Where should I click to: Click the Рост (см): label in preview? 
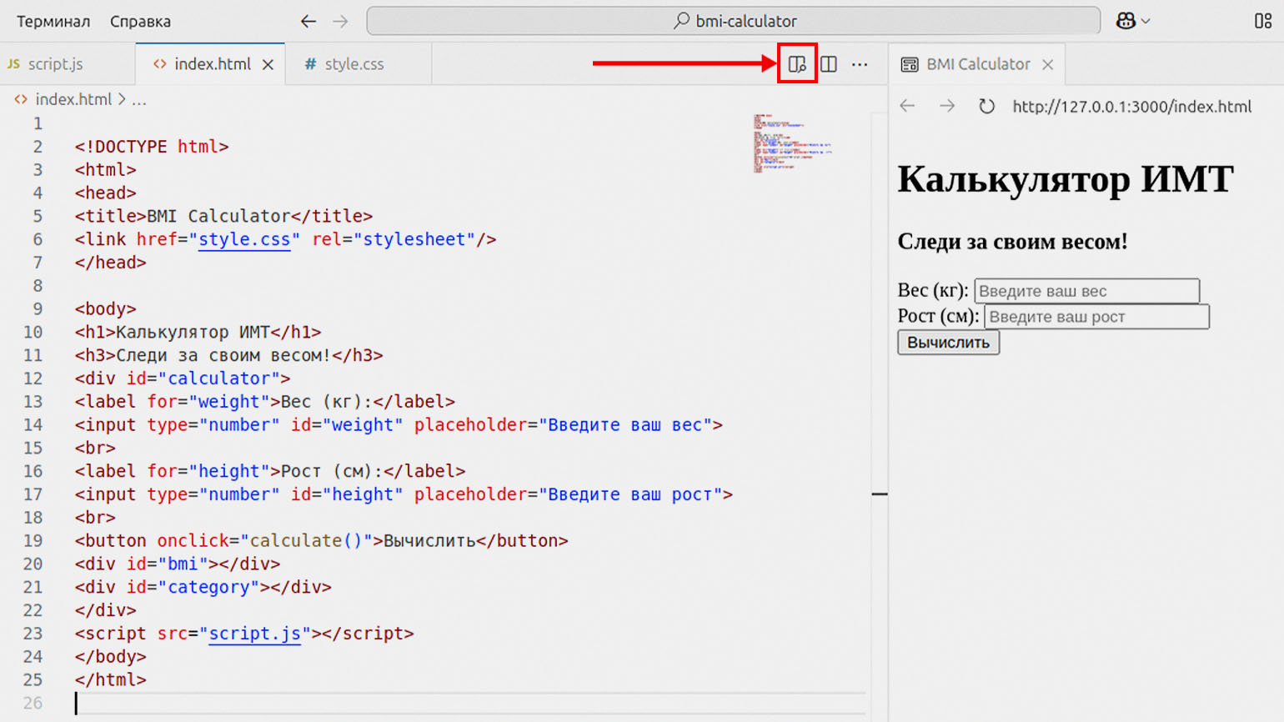938,316
